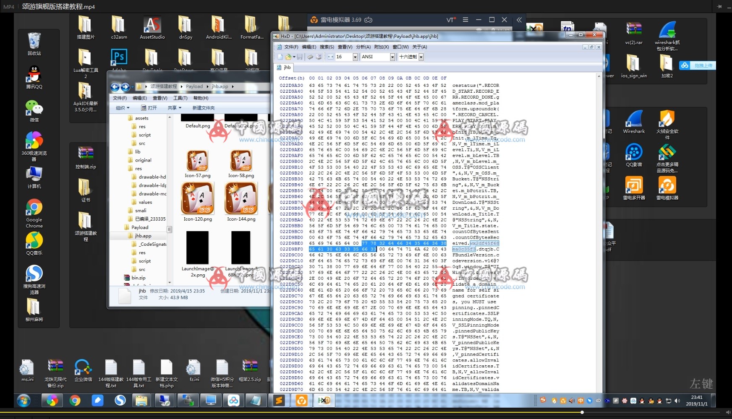Click the Sublime Text icon in taskbar
The image size is (732, 419).
pyautogui.click(x=279, y=401)
